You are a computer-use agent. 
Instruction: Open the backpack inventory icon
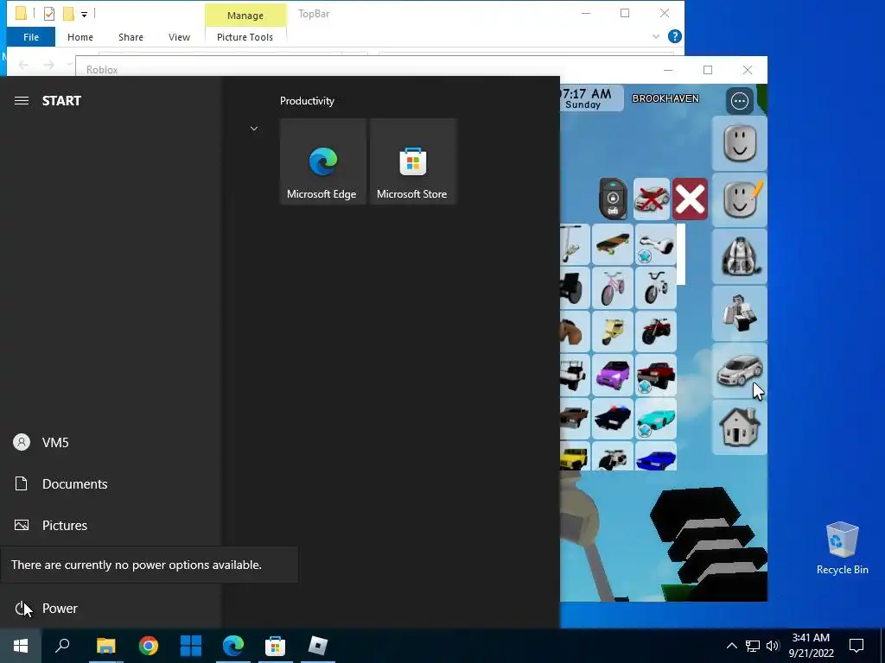click(x=740, y=256)
